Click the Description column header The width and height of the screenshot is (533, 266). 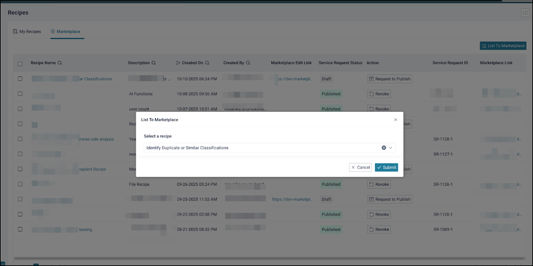pyautogui.click(x=139, y=63)
